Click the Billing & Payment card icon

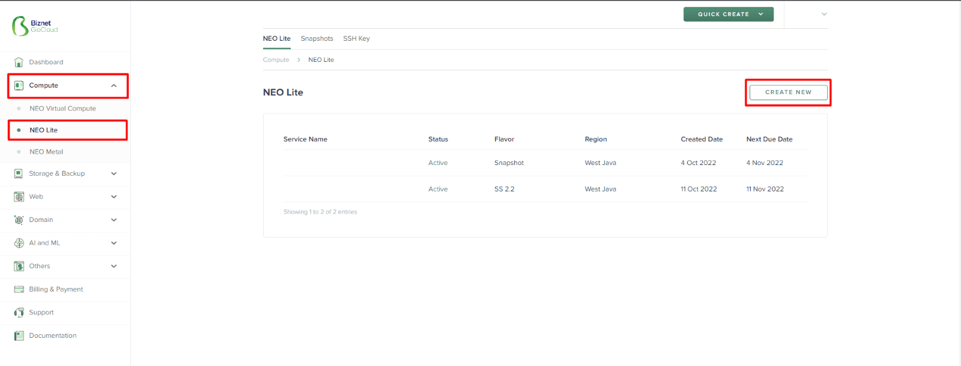(x=19, y=289)
